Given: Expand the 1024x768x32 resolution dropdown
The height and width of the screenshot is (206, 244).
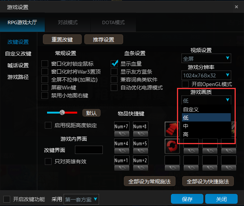Looking at the screenshot, I should coord(206,75).
